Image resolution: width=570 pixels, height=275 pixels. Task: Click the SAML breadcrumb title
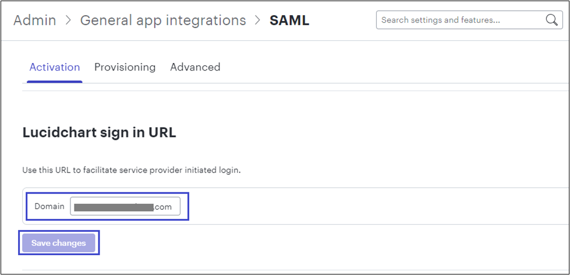289,20
